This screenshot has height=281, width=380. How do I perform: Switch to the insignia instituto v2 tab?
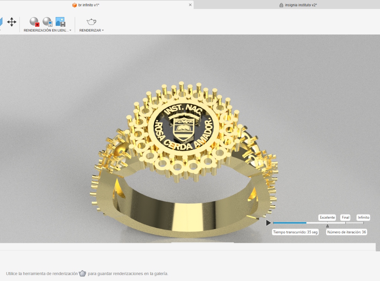[301, 5]
